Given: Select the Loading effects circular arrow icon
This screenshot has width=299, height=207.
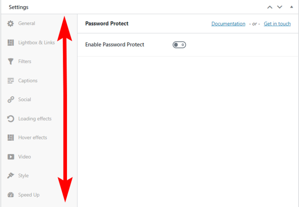Looking at the screenshot, I should click(11, 119).
